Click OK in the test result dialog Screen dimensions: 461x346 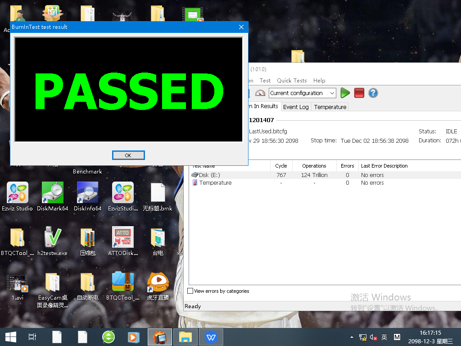point(128,155)
